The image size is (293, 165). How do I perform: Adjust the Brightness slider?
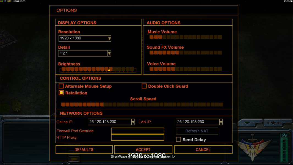click(x=98, y=70)
